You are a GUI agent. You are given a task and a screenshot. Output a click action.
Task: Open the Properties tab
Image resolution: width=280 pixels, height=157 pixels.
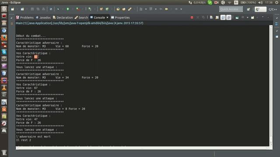[120, 17]
